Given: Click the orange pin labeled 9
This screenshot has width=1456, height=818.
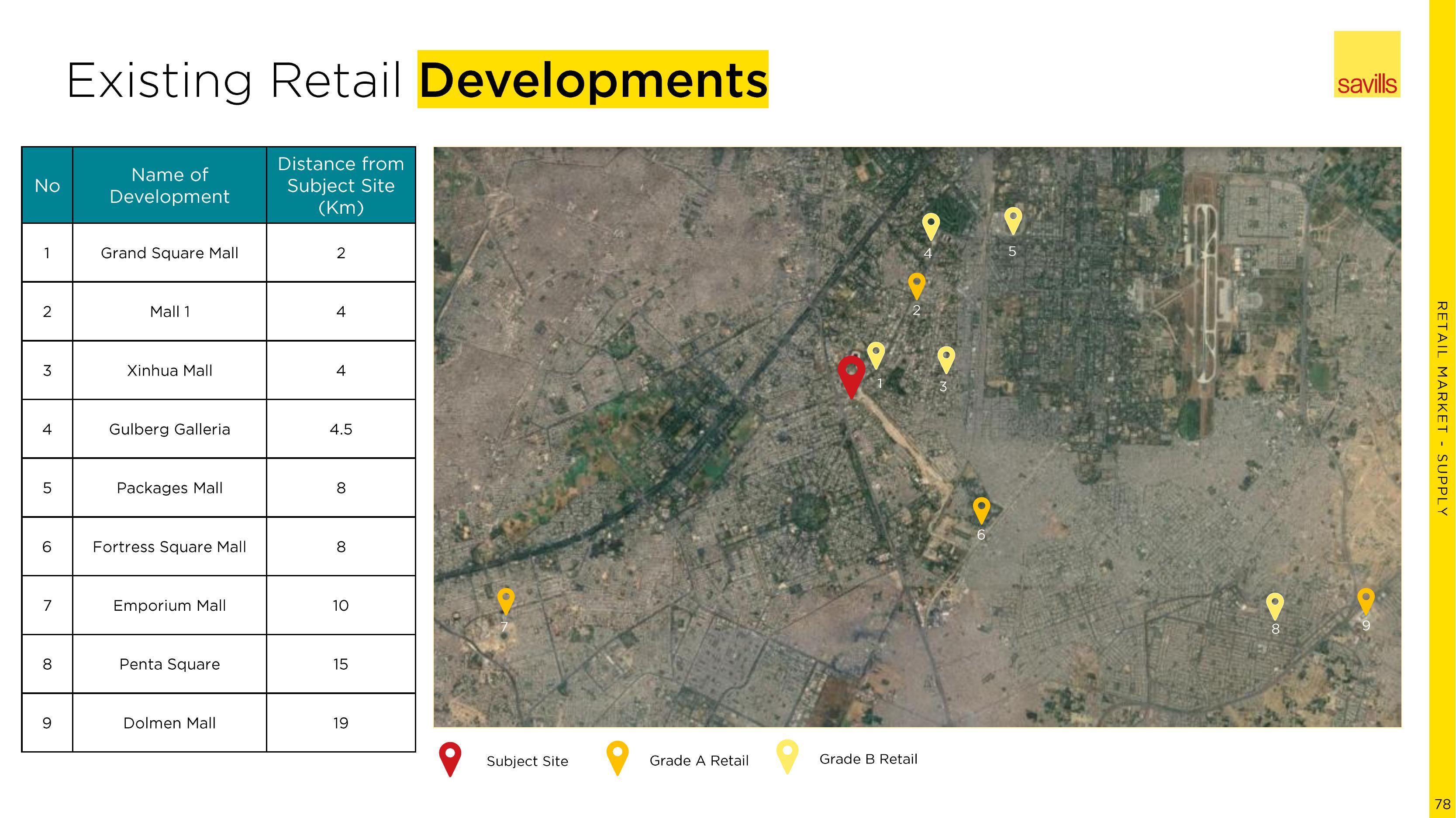Looking at the screenshot, I should coord(1366,599).
